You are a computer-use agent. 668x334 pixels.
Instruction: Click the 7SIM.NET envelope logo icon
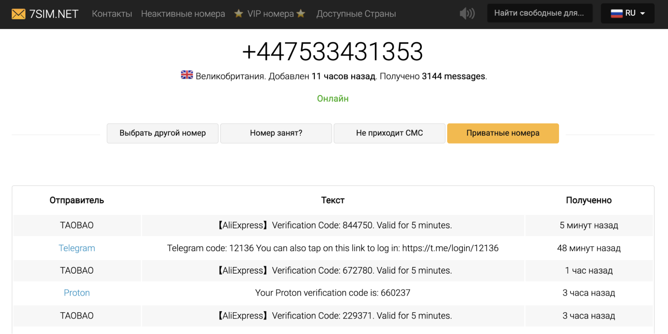(x=18, y=14)
